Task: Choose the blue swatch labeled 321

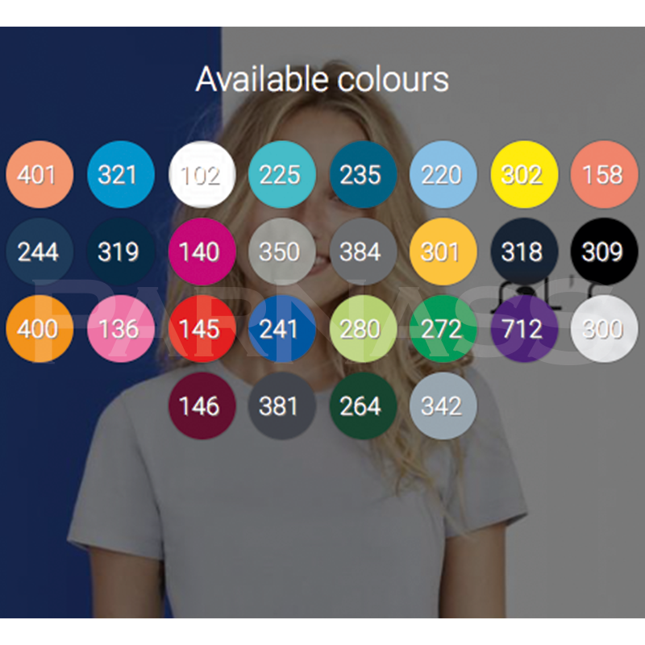Action: click(120, 174)
